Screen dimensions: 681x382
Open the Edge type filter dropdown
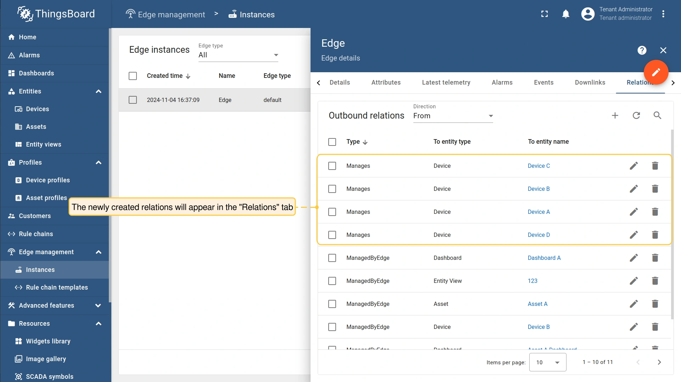point(238,55)
